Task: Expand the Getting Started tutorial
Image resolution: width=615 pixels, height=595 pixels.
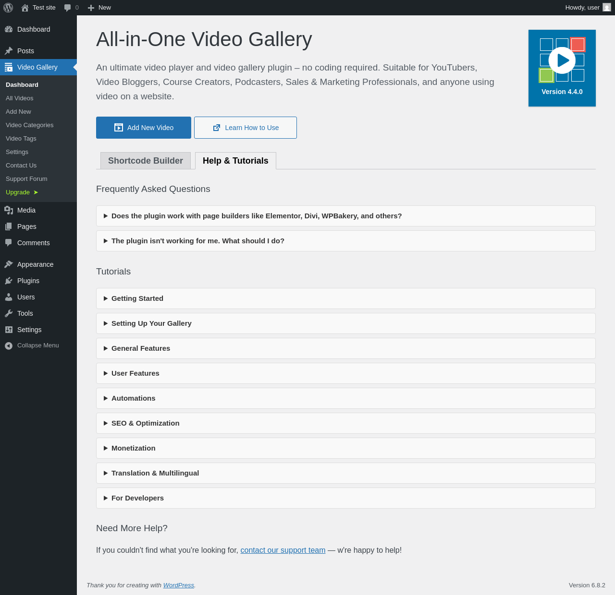Action: point(346,298)
